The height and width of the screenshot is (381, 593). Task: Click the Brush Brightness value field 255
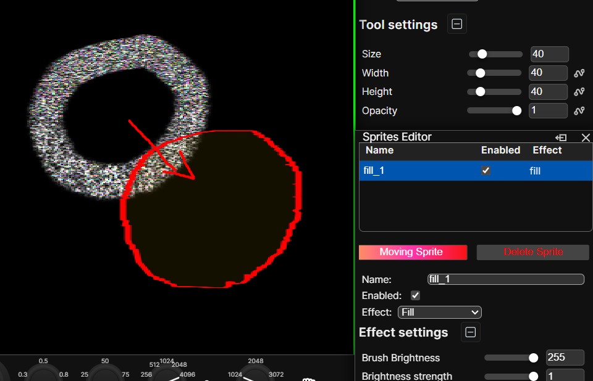pos(565,358)
